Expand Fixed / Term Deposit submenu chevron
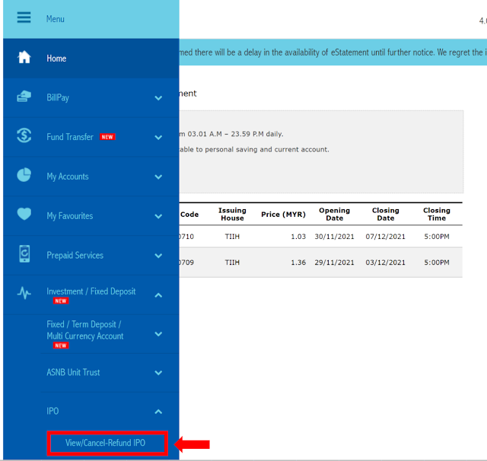 pyautogui.click(x=158, y=334)
